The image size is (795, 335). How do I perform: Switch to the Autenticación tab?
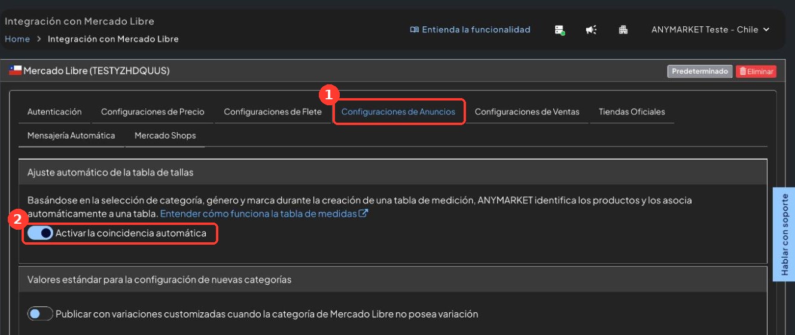(54, 112)
